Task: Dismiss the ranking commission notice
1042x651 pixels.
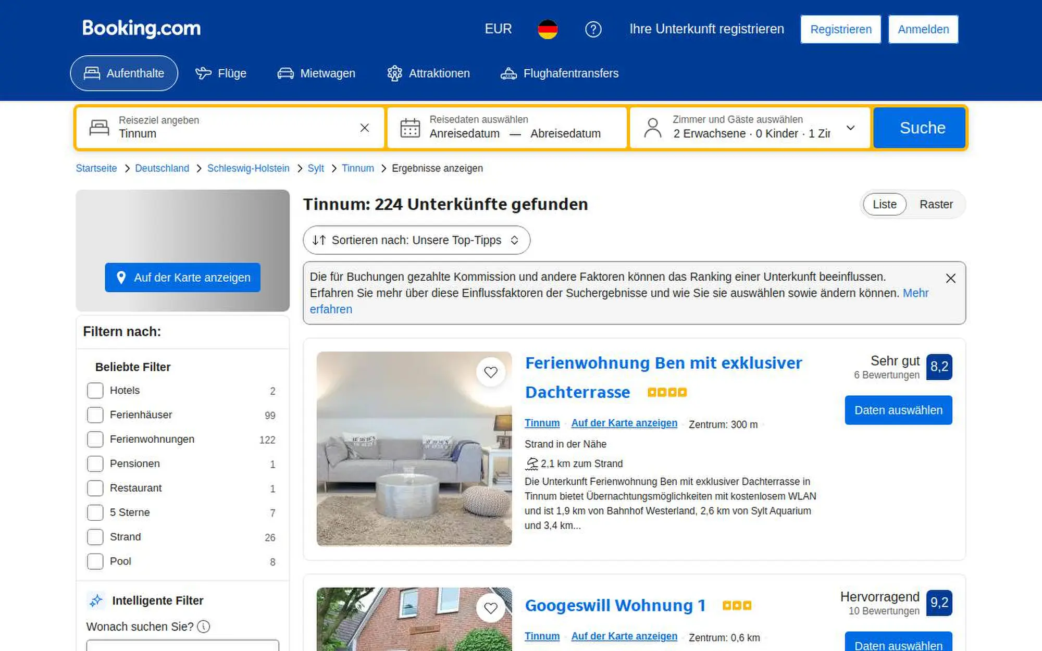Action: pos(950,278)
